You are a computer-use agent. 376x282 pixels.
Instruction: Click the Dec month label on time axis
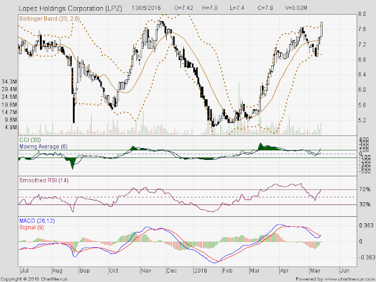(172, 271)
